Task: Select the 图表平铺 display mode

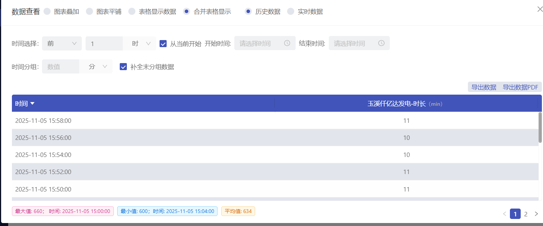Action: click(90, 12)
